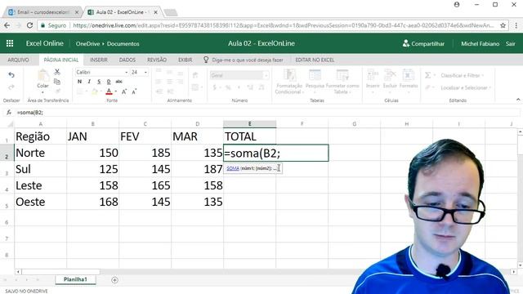523x294 pixels.
Task: Click the formula bar showing =soma(B2;
Action: 267,113
